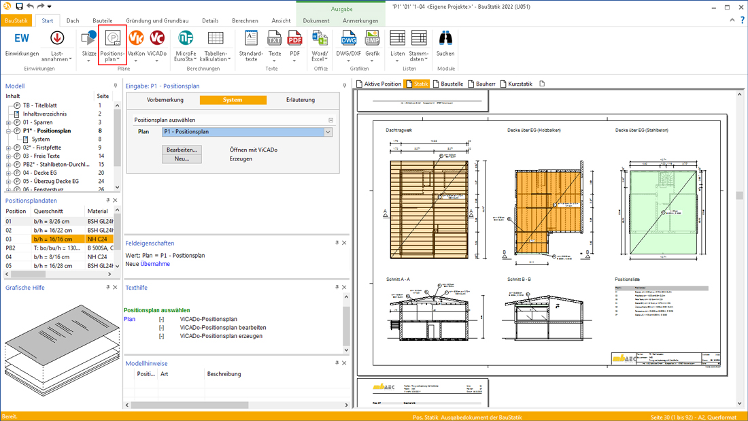Follow the Übernahme link
748x421 pixels.
coord(155,264)
